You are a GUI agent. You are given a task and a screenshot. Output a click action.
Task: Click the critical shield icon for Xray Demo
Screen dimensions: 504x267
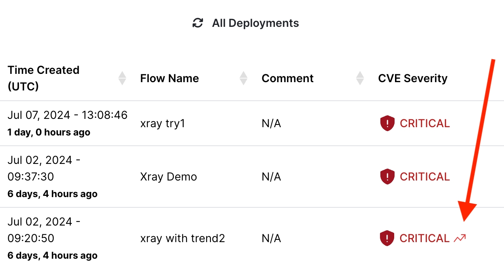click(387, 177)
